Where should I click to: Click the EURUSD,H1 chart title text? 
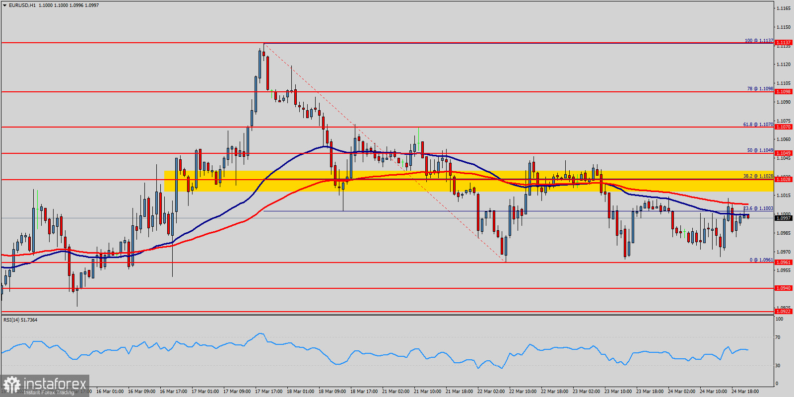22,5
